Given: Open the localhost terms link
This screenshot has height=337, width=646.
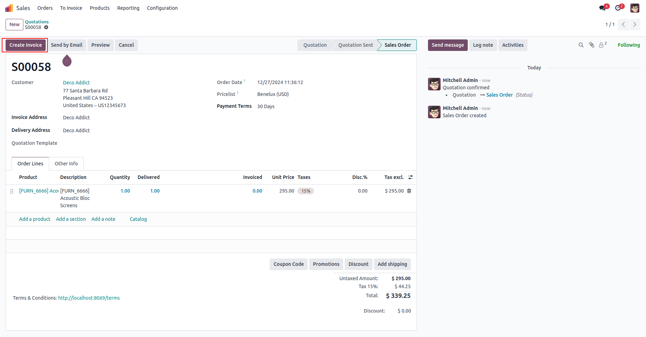Looking at the screenshot, I should (x=89, y=298).
